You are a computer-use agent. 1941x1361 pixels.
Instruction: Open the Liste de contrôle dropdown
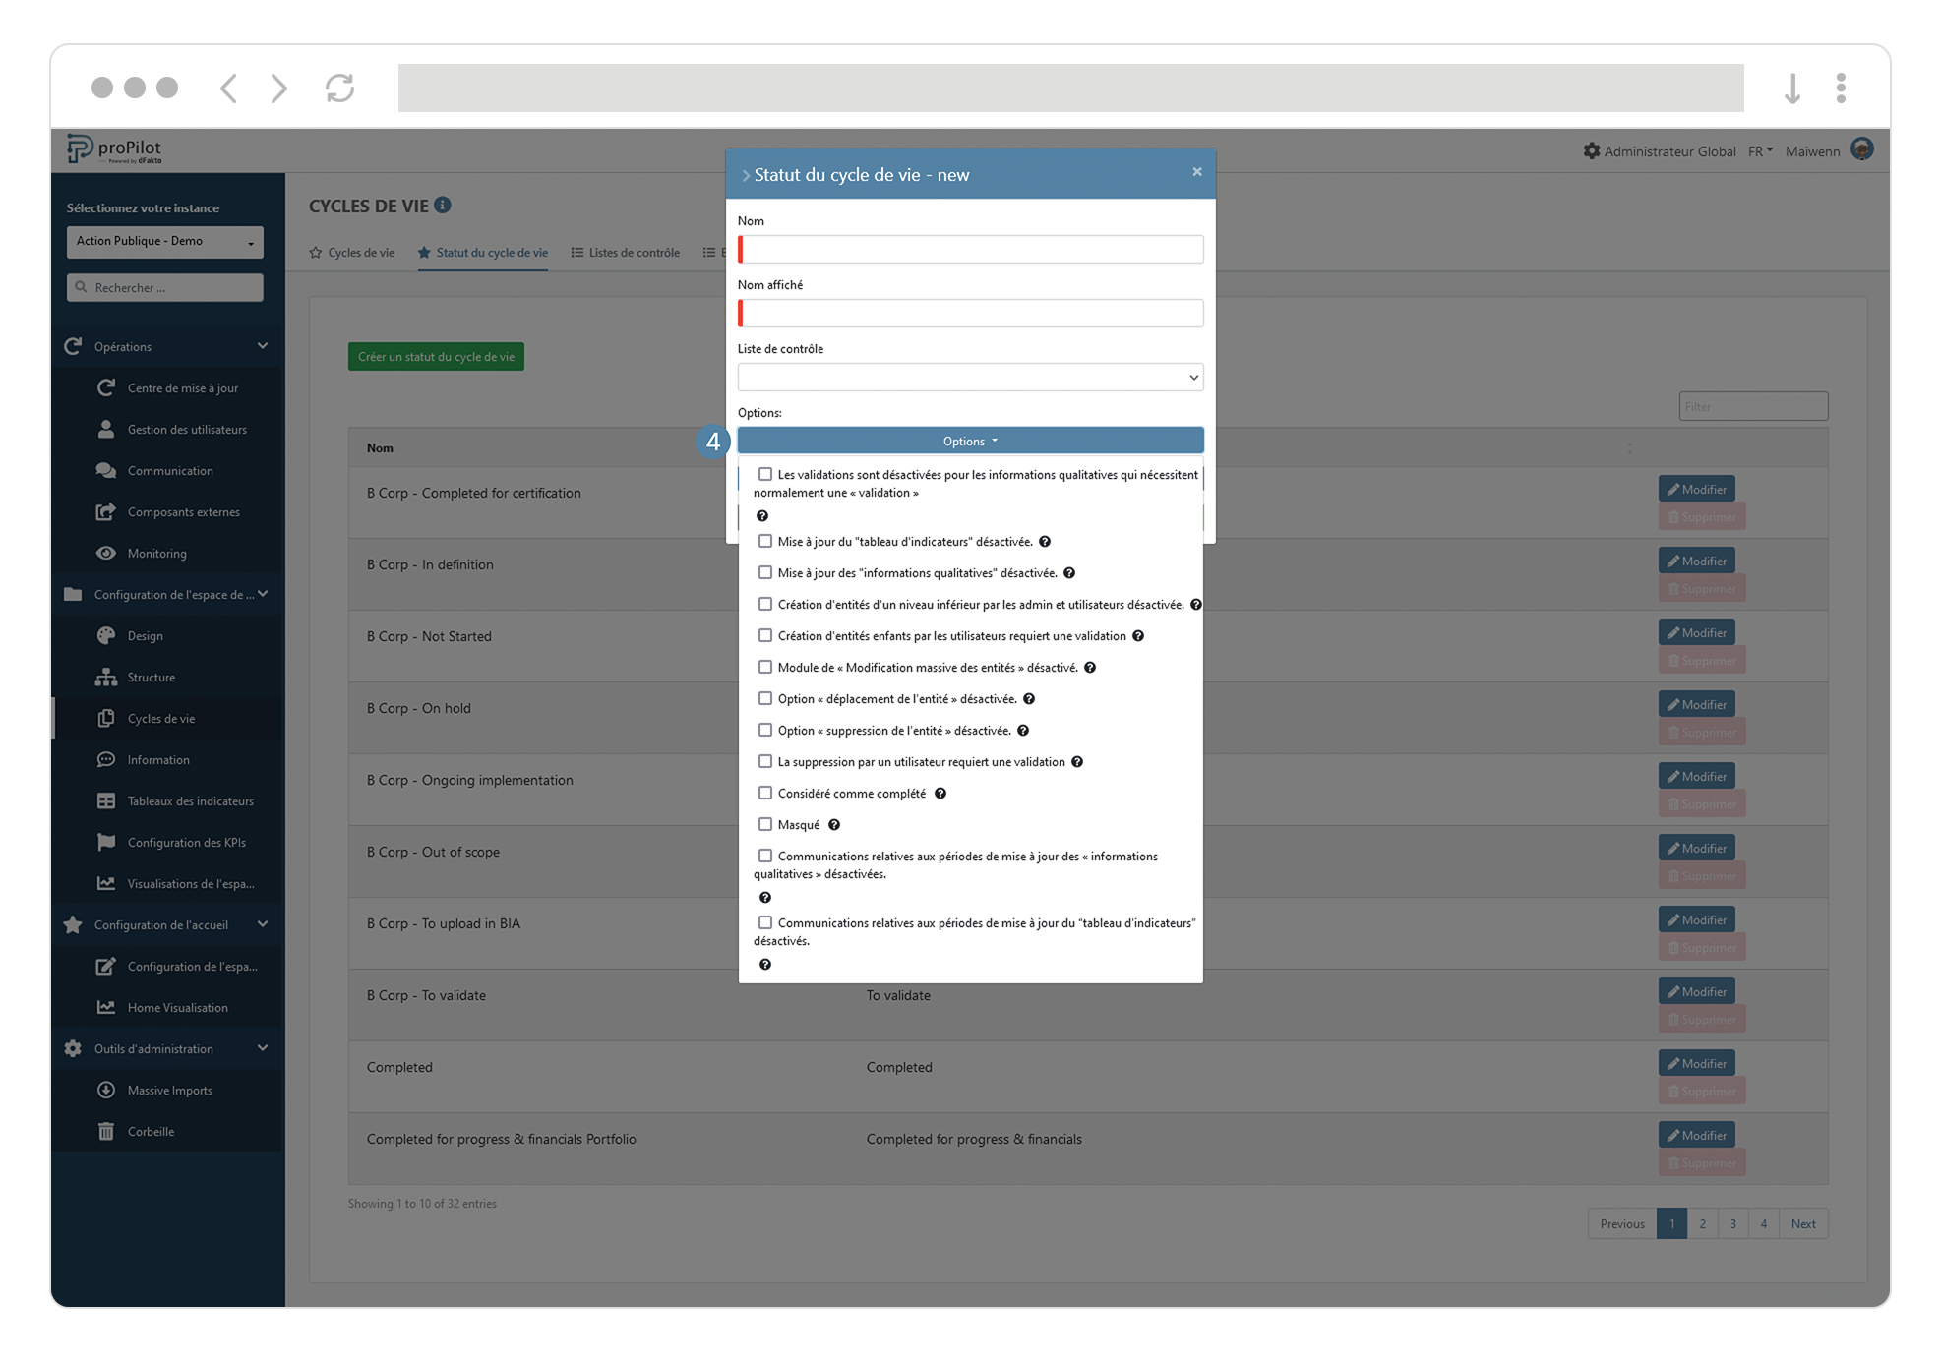point(970,377)
